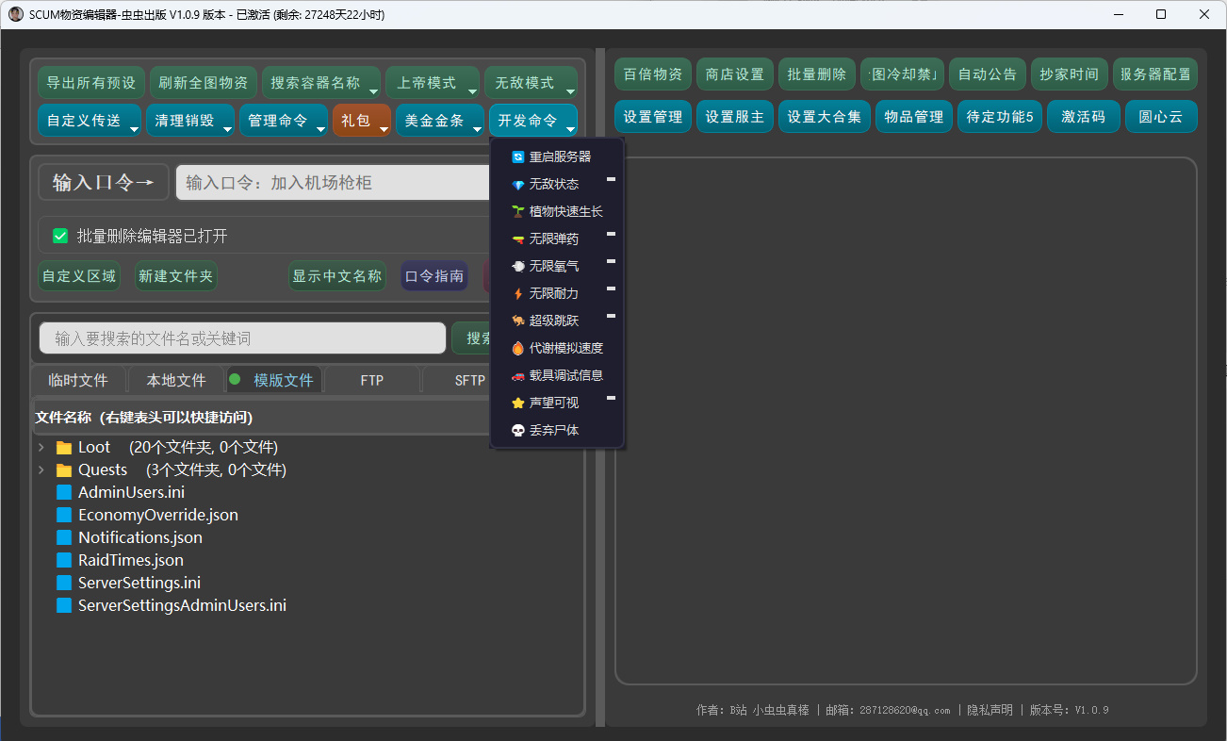
Task: Open the 清理销毁 dropdown
Action: (190, 121)
